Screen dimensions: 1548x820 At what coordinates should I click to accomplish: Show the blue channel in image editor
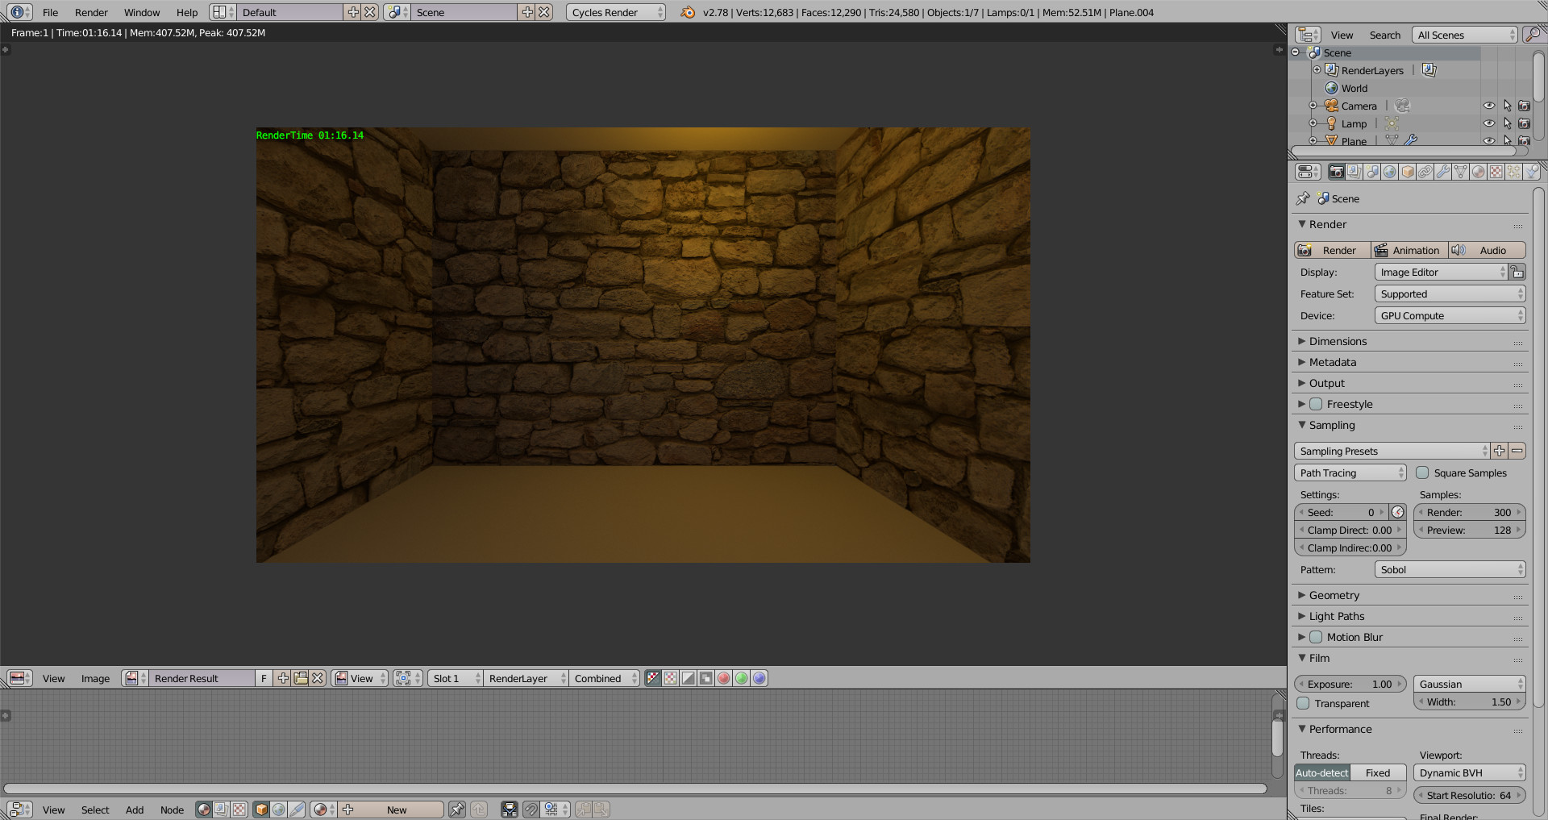759,678
